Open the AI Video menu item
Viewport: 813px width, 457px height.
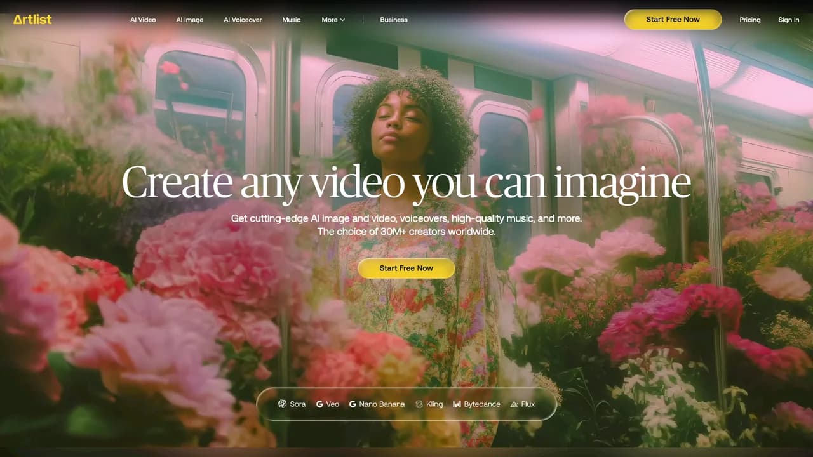pyautogui.click(x=143, y=20)
